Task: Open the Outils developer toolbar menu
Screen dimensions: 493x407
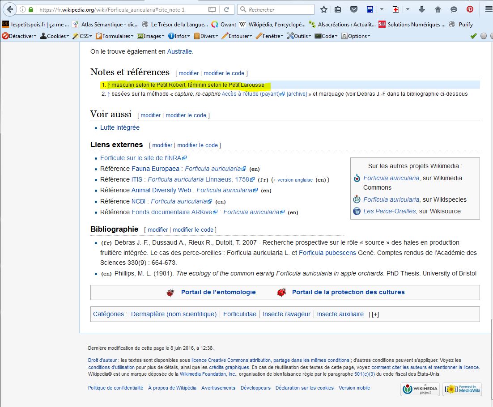Action: pos(299,36)
